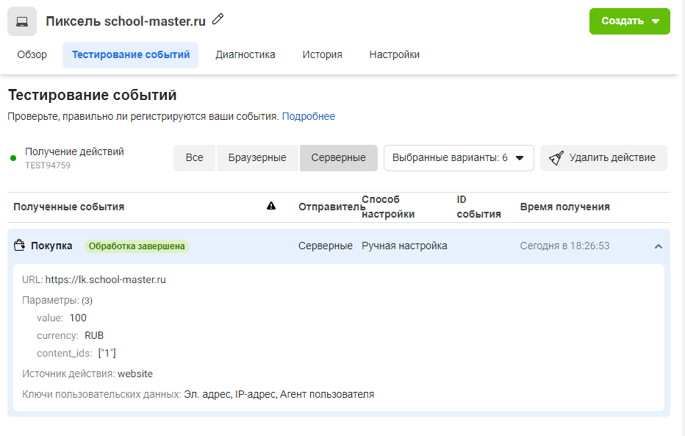Click the Способ настройки column header
Screen dimensions: 685x436
(388, 207)
